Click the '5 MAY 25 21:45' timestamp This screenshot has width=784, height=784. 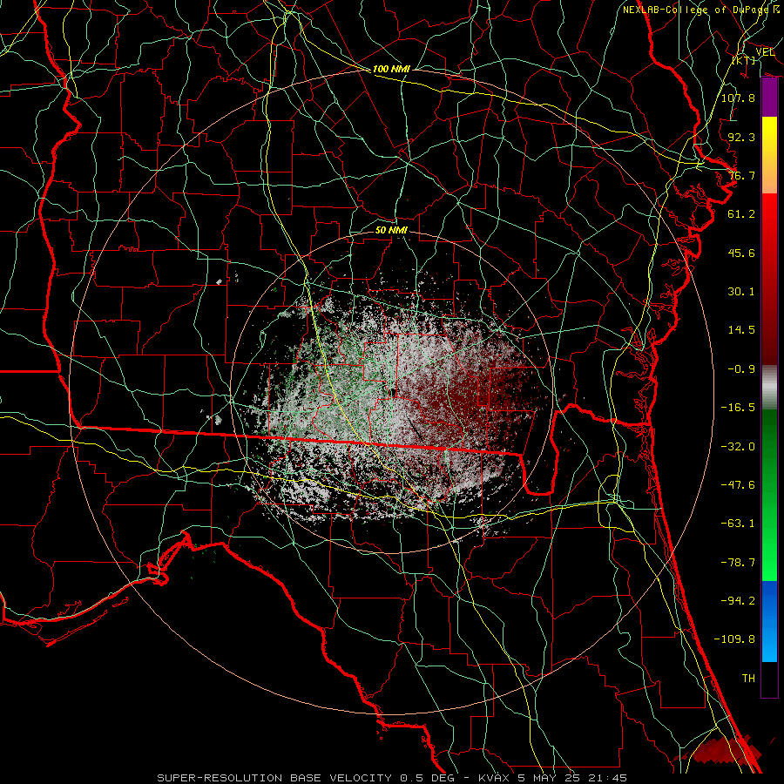[x=572, y=778]
